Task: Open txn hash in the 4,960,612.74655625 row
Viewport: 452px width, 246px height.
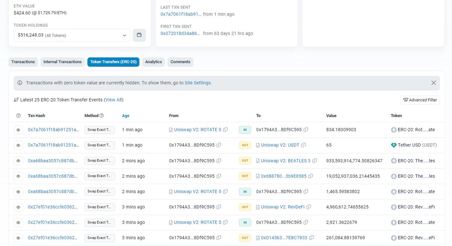Action: [x=53, y=207]
